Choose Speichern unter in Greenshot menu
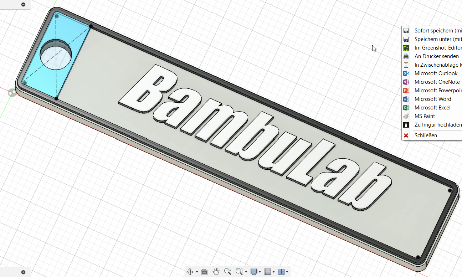Screen dimensions: 462x277 point(432,39)
